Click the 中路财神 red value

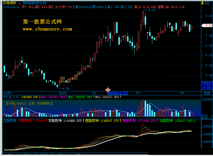coord(32,121)
